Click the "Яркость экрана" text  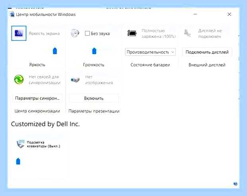click(x=44, y=33)
